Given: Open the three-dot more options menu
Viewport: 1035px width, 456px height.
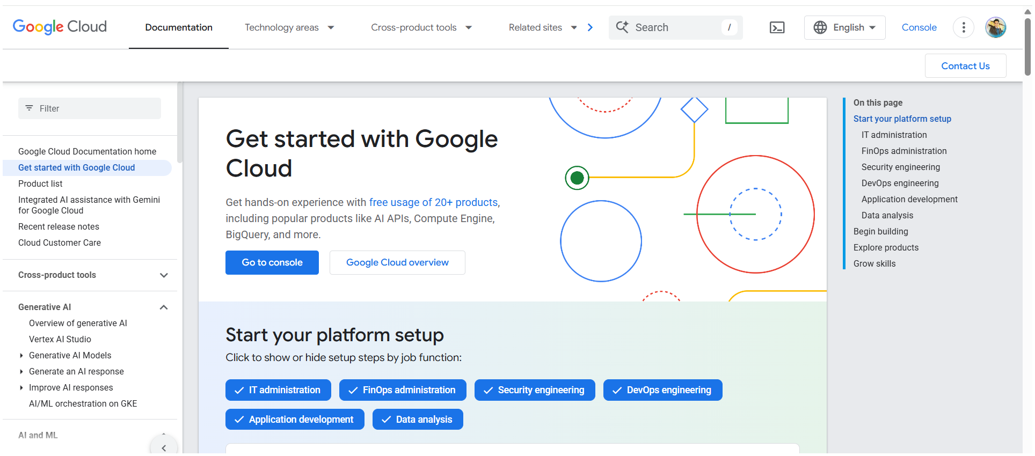Looking at the screenshot, I should 964,27.
